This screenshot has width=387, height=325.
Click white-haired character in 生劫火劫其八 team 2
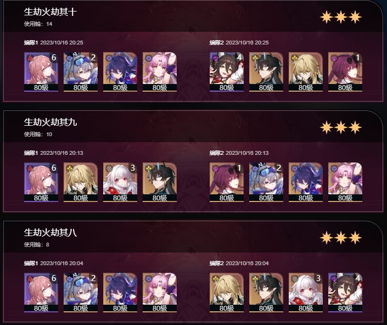306,293
